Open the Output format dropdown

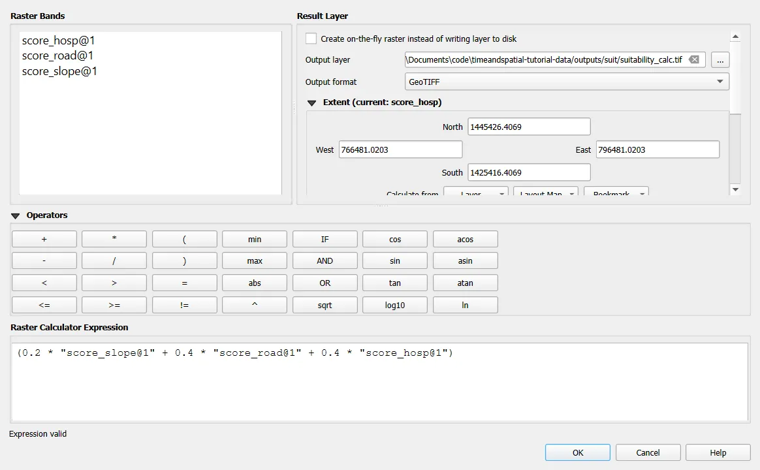tap(567, 82)
